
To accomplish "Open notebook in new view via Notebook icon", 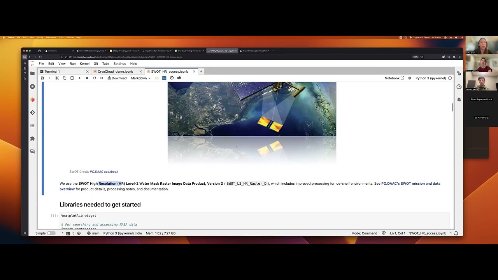I will [395, 78].
